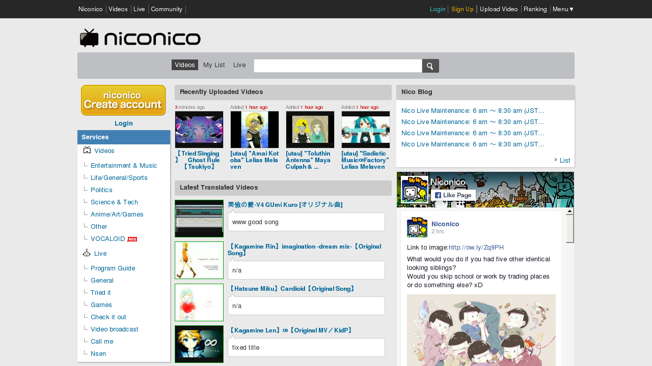Click the Facebook widget scrollbar thumb
The image size is (652, 366).
pos(570,229)
